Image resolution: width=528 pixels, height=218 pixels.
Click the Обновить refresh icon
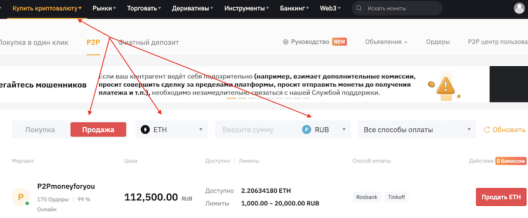tap(486, 130)
